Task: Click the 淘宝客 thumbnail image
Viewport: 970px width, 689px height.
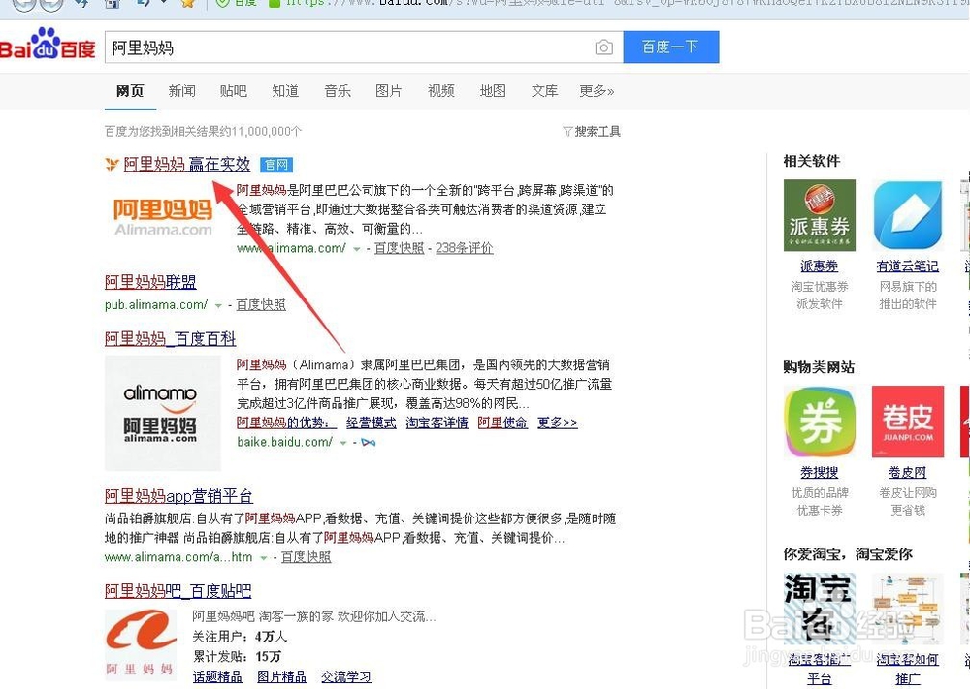Action: point(819,609)
